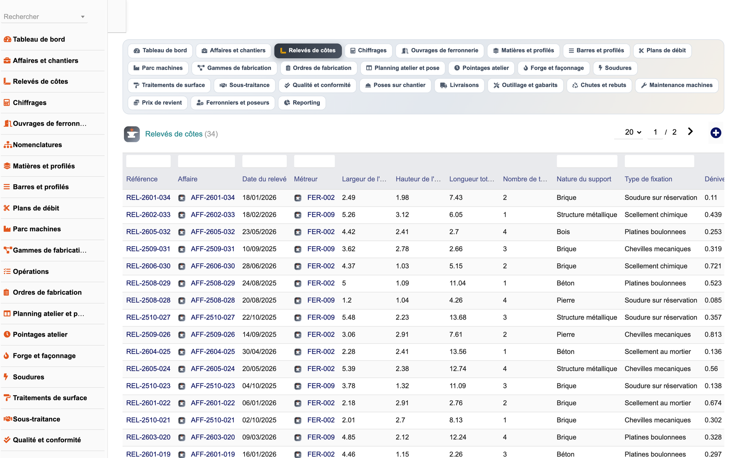Open the Livraisons tab
This screenshot has height=458, width=740.
pyautogui.click(x=459, y=85)
